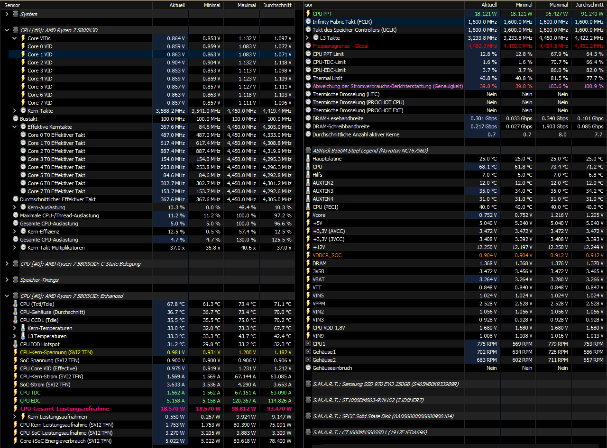Expand the System tree node

point(6,14)
